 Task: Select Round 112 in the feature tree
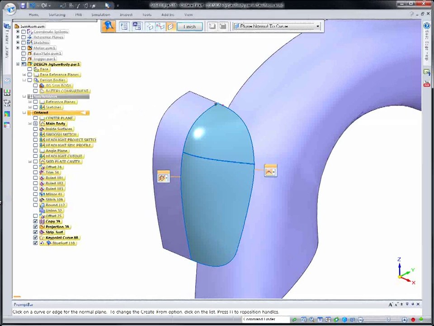point(55,205)
